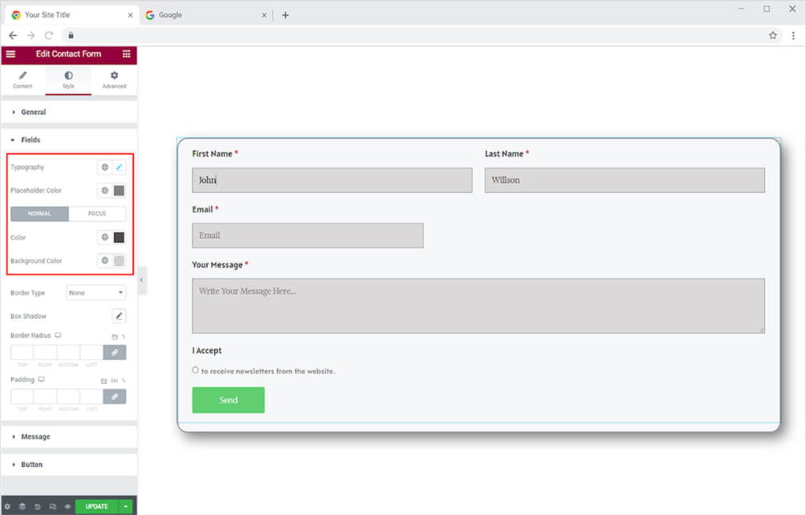This screenshot has width=806, height=515.
Task: Switch to the Advanced tab
Action: (x=114, y=79)
